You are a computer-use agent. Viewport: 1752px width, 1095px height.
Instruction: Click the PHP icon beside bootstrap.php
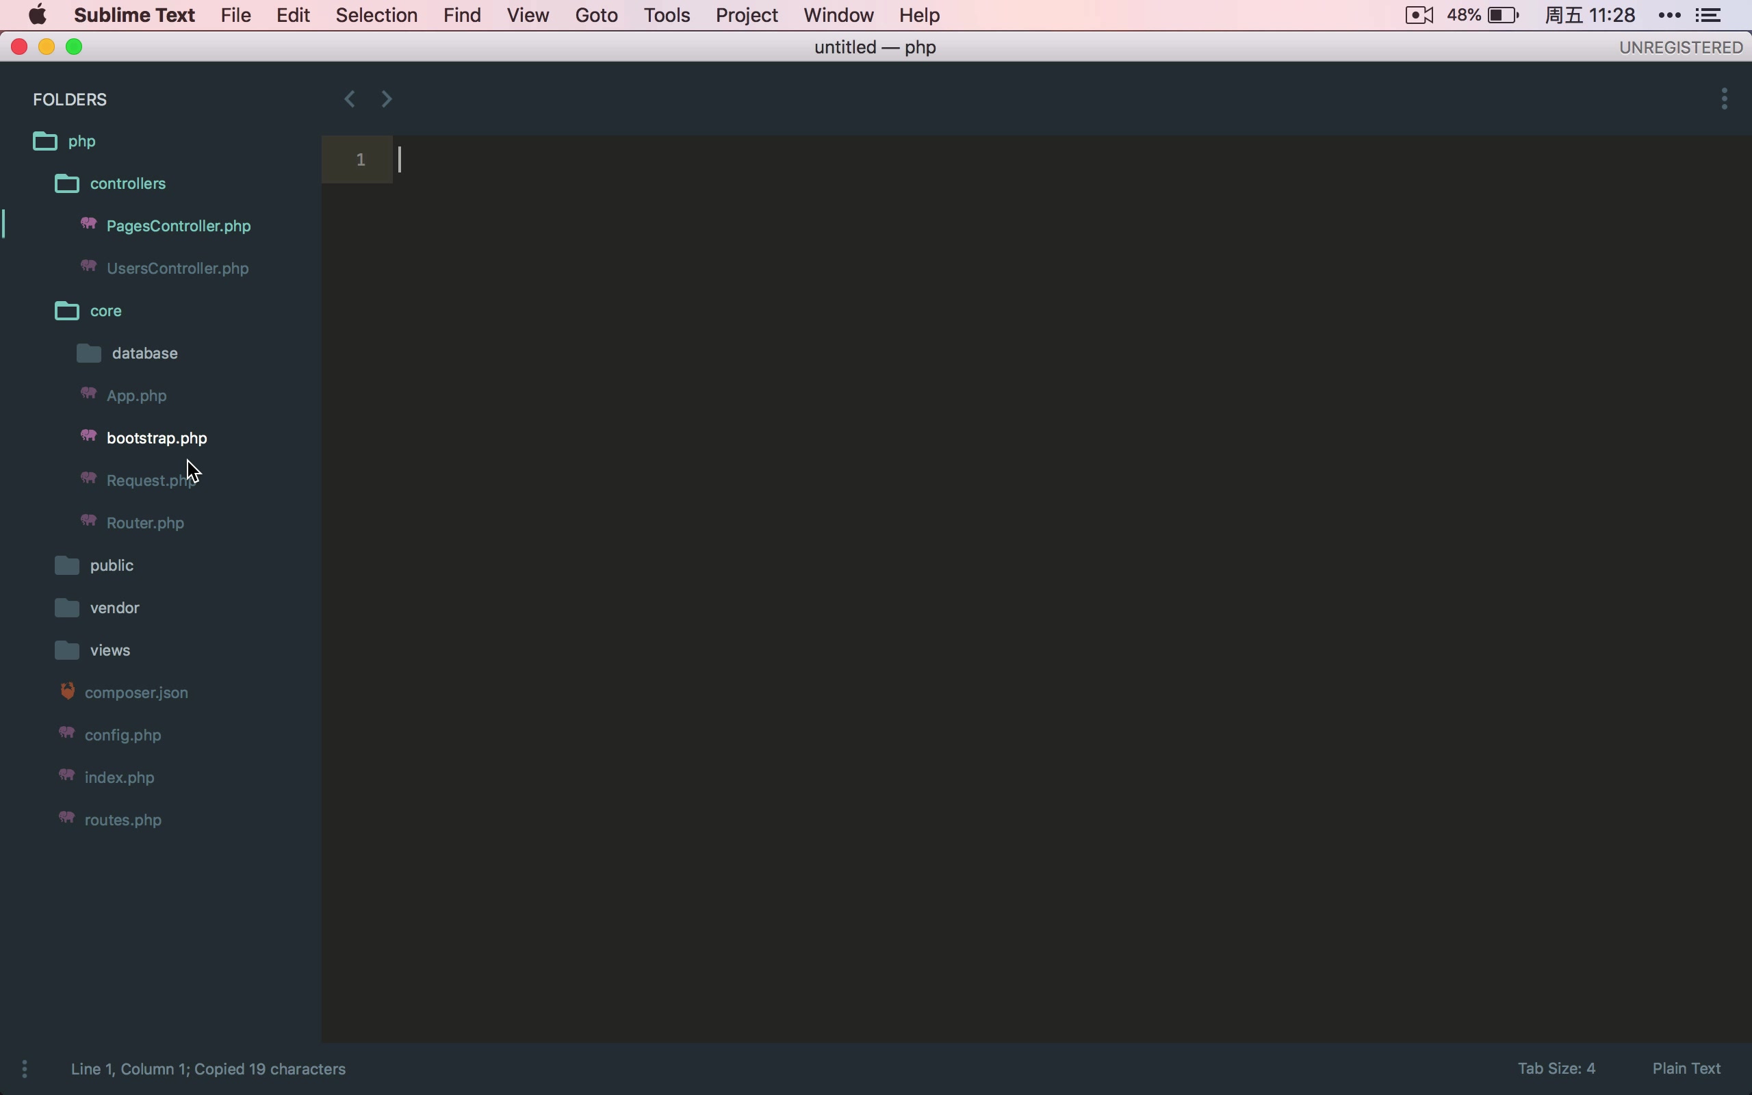coord(88,437)
